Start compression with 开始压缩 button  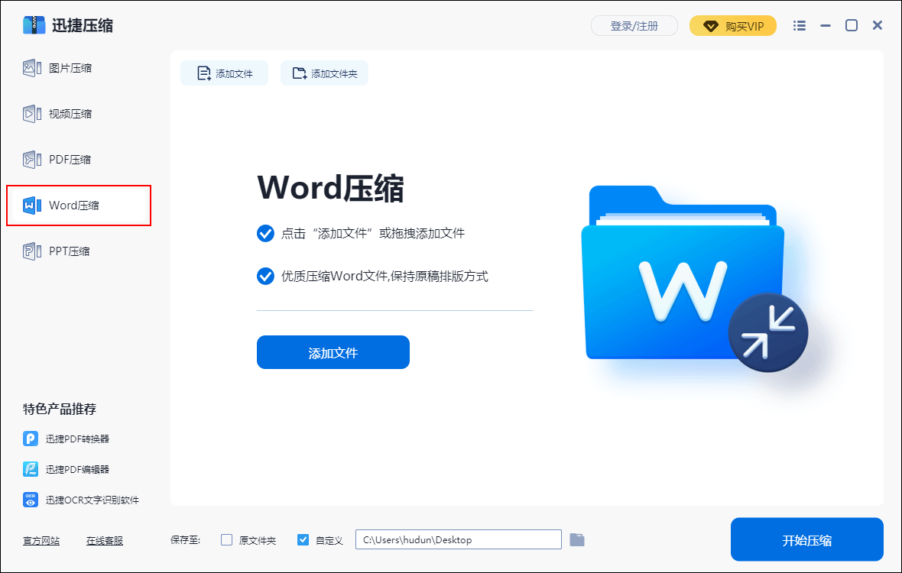pyautogui.click(x=806, y=540)
